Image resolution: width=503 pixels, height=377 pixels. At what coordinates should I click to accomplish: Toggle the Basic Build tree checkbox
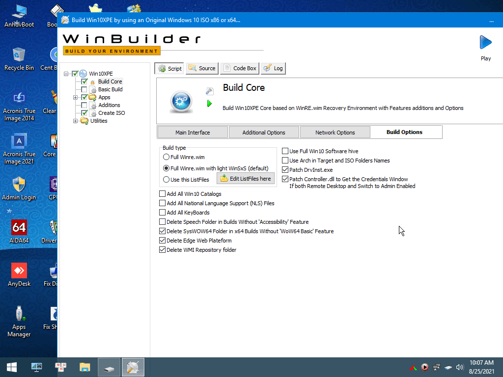click(84, 89)
